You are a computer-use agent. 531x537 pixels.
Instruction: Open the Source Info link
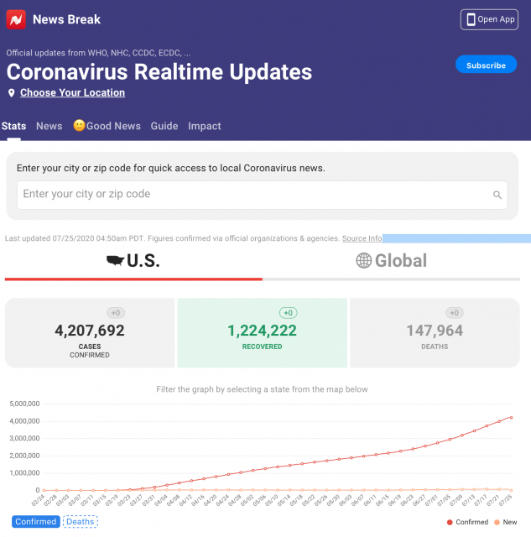click(x=362, y=238)
